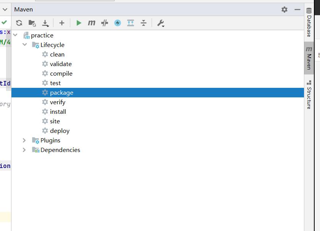This screenshot has width=320, height=231.
Task: Open the Structure side tab
Action: 309,95
